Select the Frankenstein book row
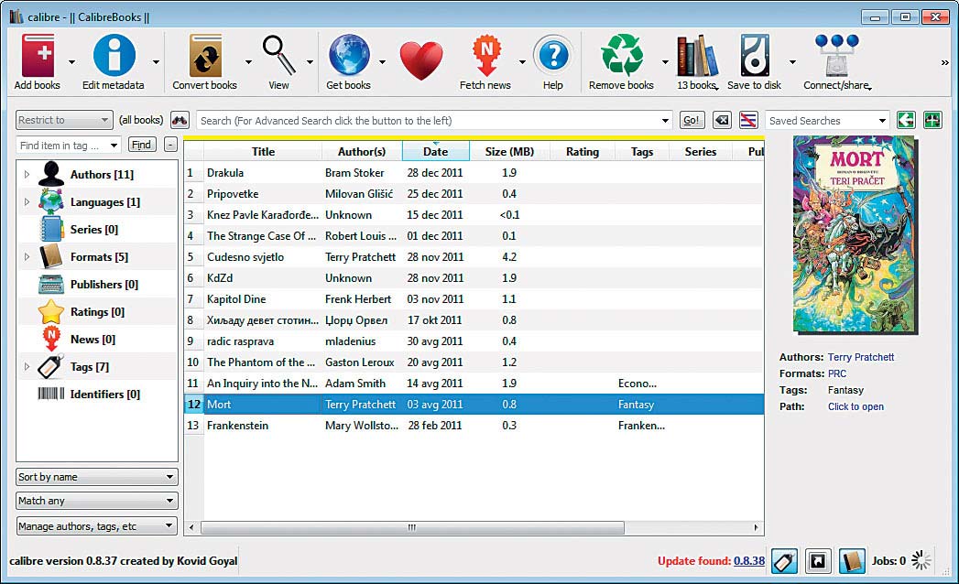Image resolution: width=959 pixels, height=584 pixels. (474, 426)
